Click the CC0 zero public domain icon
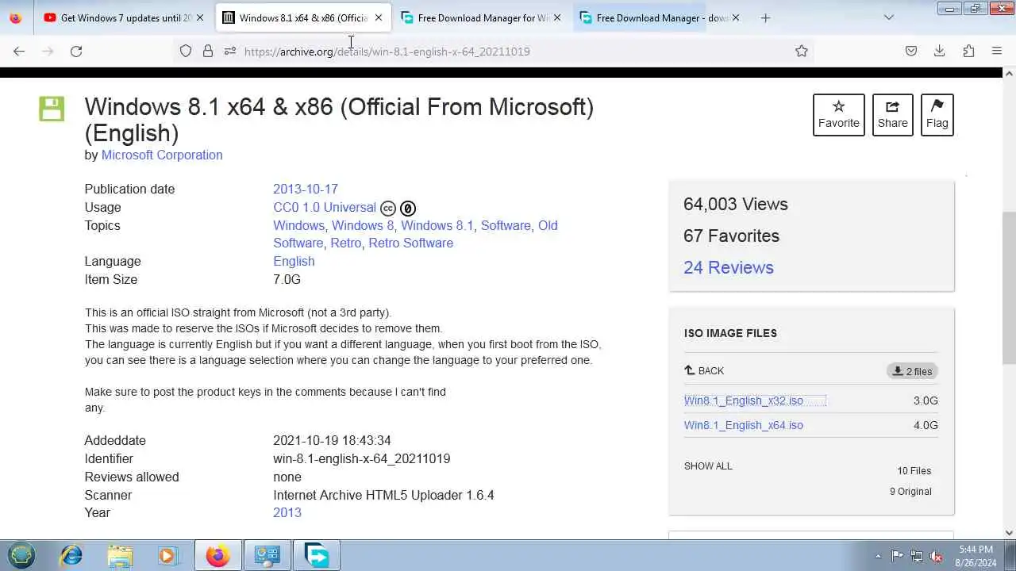This screenshot has width=1016, height=571. tap(408, 209)
